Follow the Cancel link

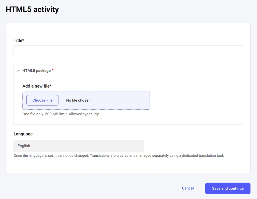coord(188,188)
